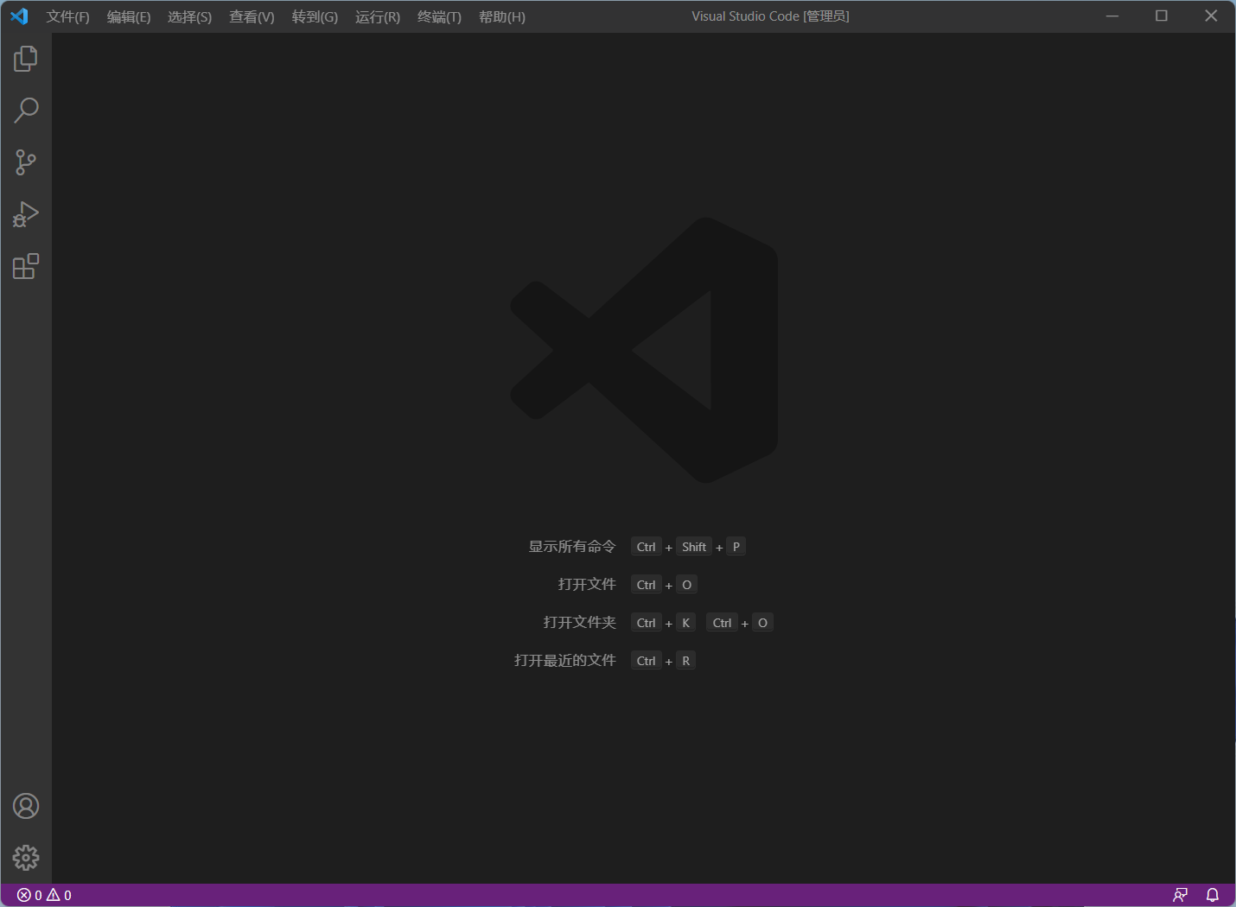
Task: Open the Extensions view icon
Action: pos(26,266)
